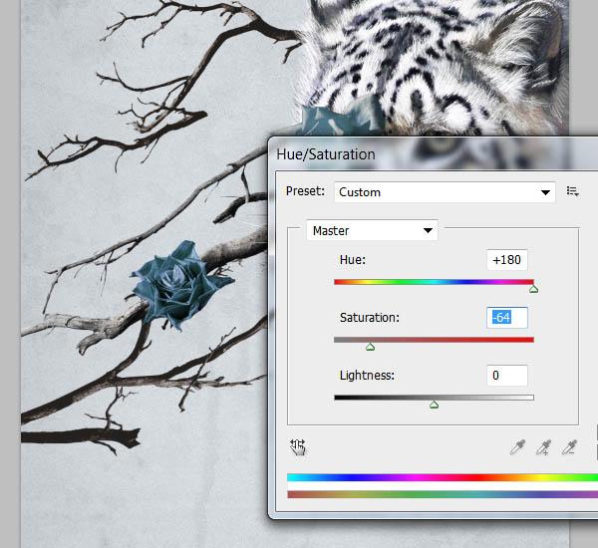Click the Saturation slider handle
The width and height of the screenshot is (598, 548).
370,347
